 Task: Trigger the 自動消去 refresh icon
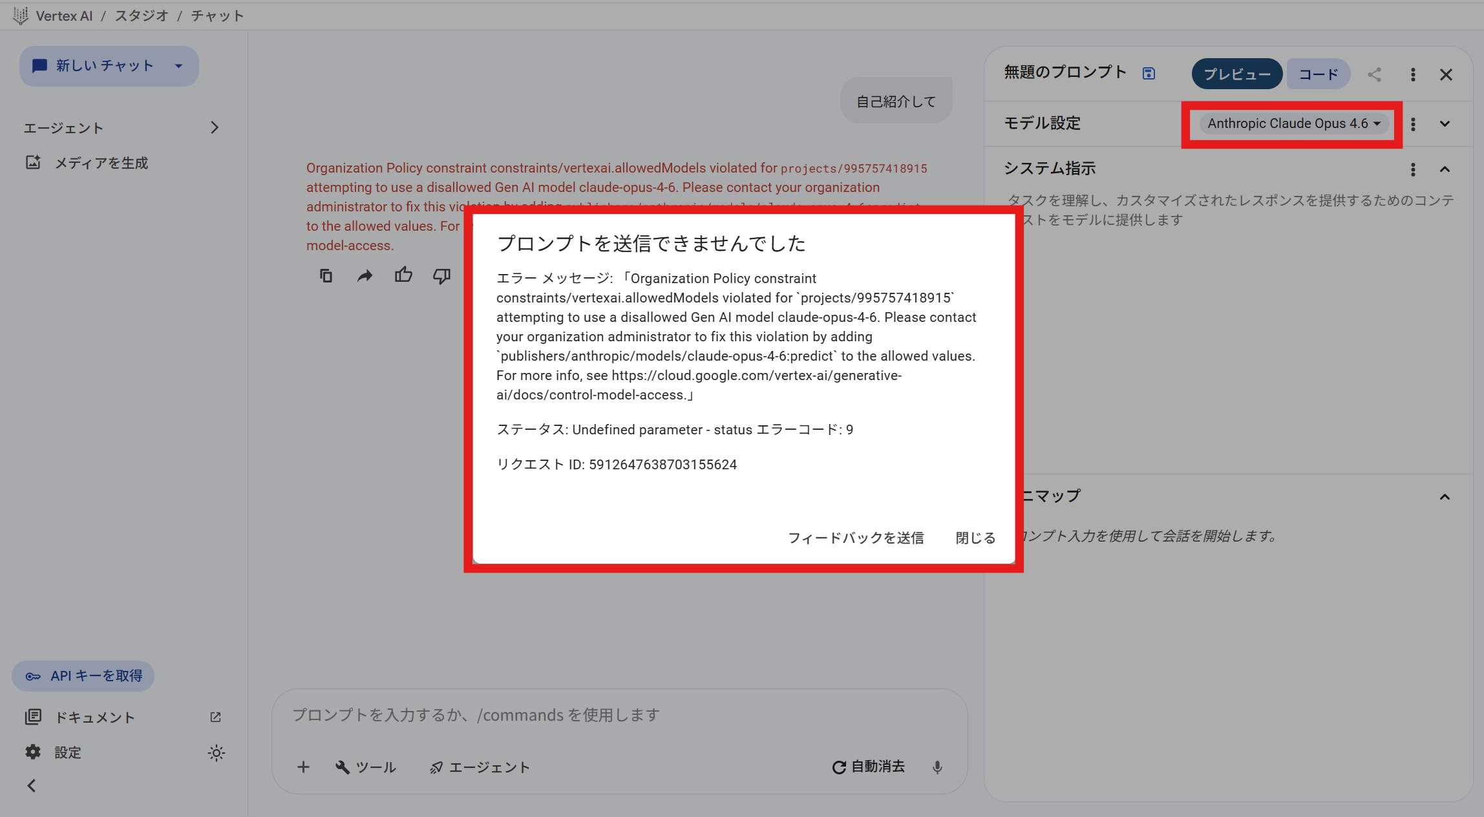coord(838,767)
